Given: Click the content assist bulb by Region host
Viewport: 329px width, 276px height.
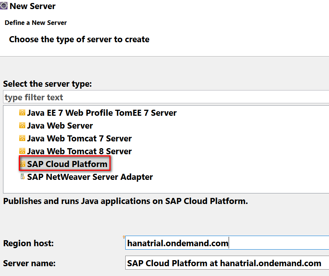Looking at the screenshot, I should 124,237.
